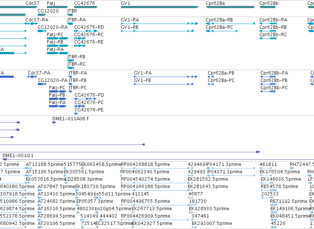Select the Cpr62Ba-PC protein label

[x=221, y=80]
